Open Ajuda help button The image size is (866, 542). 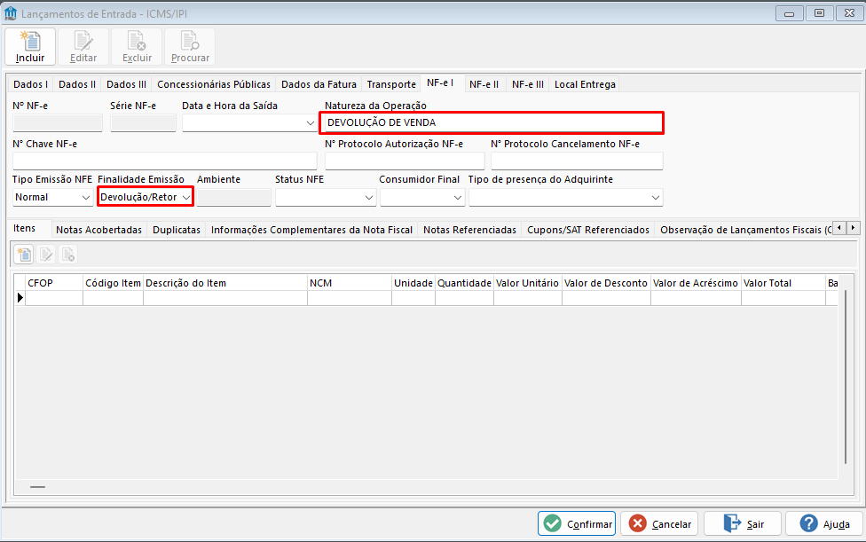pyautogui.click(x=824, y=523)
